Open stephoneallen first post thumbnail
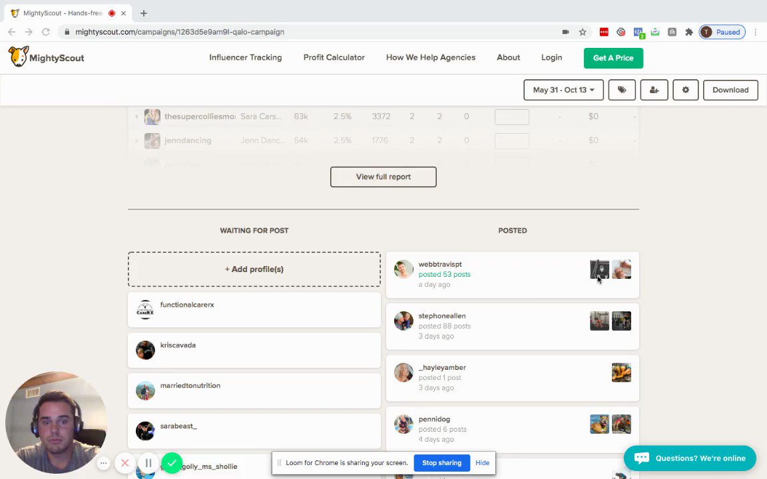 click(599, 321)
